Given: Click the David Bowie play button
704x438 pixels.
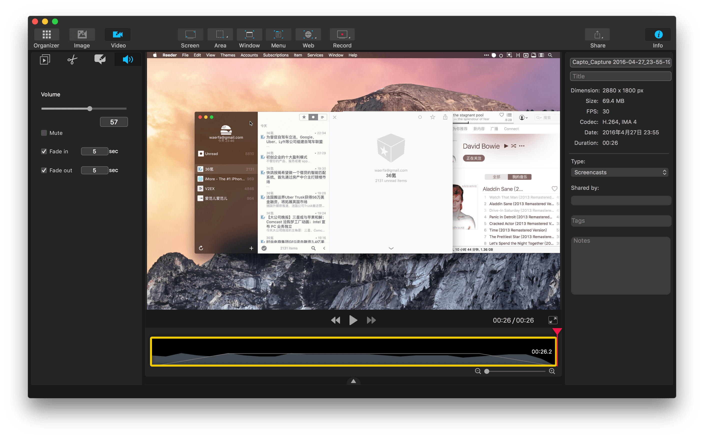Looking at the screenshot, I should click(x=506, y=146).
